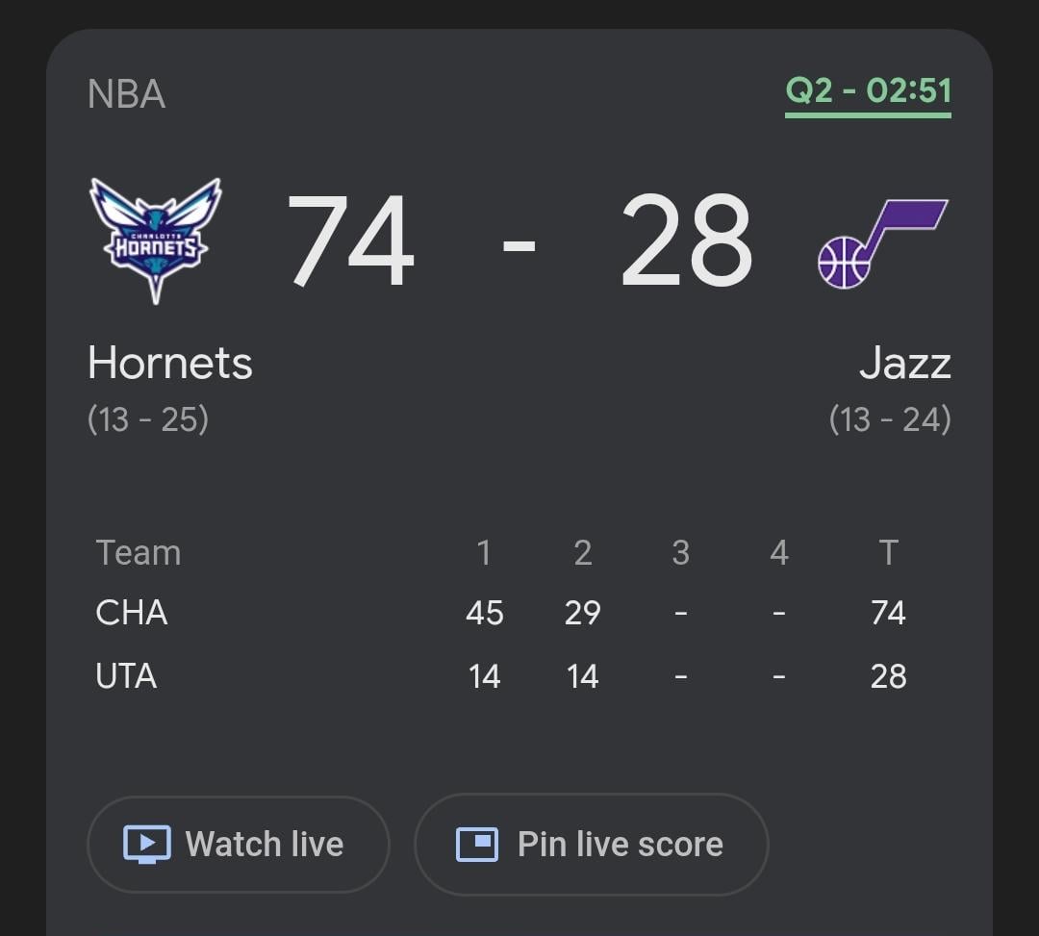Image resolution: width=1039 pixels, height=936 pixels.
Task: Click the Team column header
Action: tap(138, 552)
